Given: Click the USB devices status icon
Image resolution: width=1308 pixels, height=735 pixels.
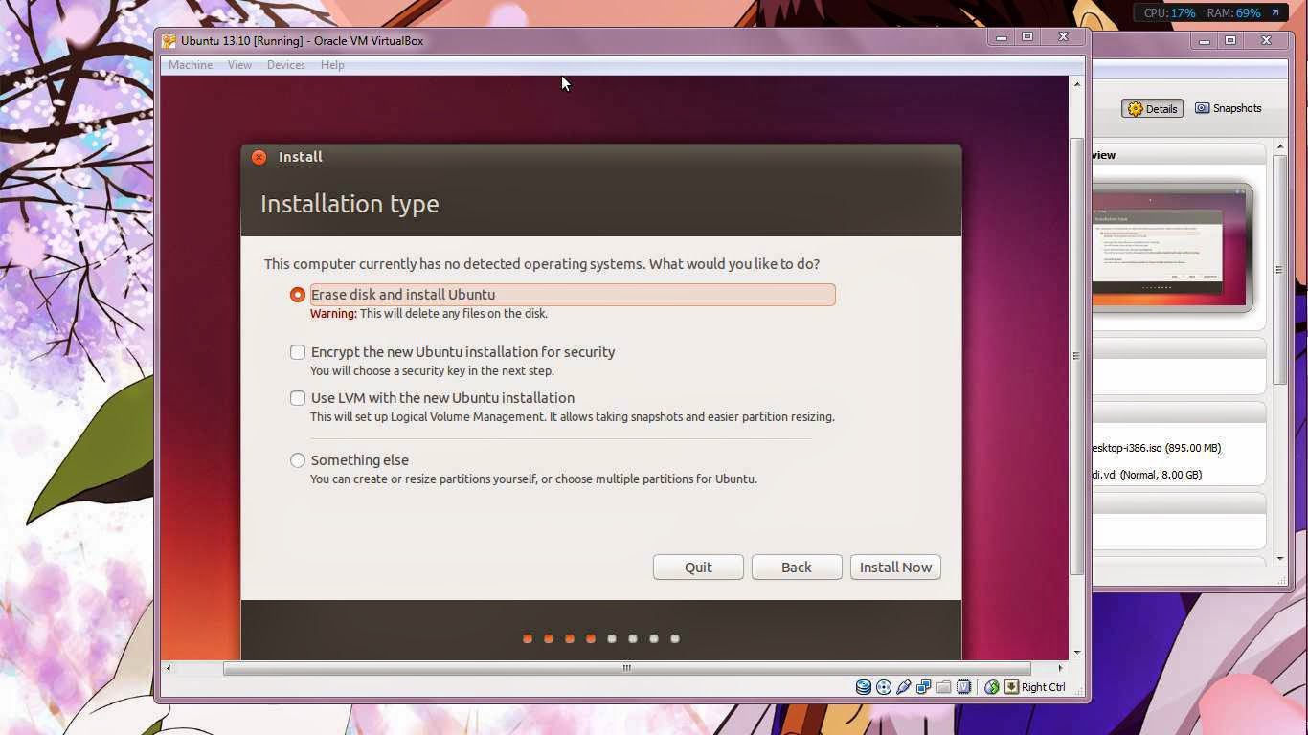Looking at the screenshot, I should [903, 687].
